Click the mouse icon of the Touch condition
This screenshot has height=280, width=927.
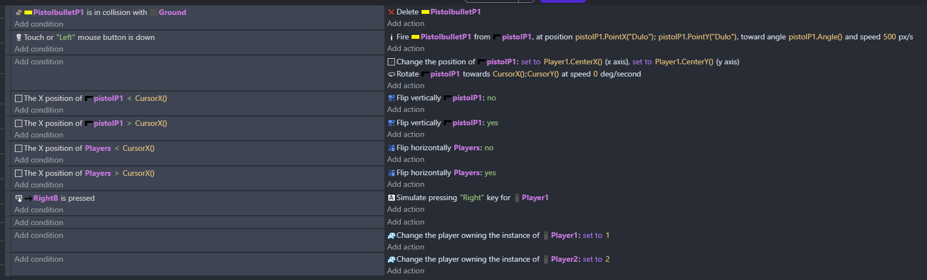point(19,38)
